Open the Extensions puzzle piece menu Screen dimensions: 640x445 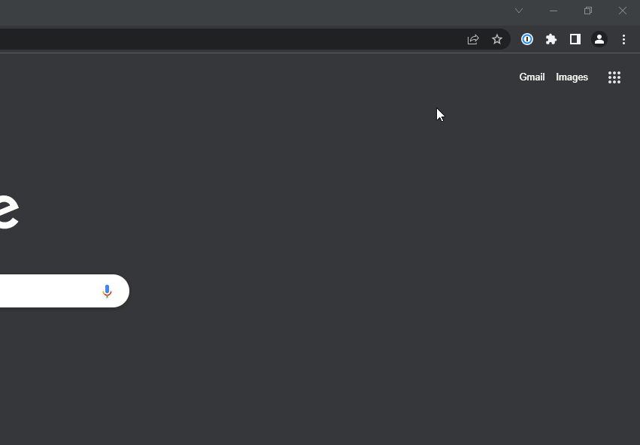(x=551, y=40)
